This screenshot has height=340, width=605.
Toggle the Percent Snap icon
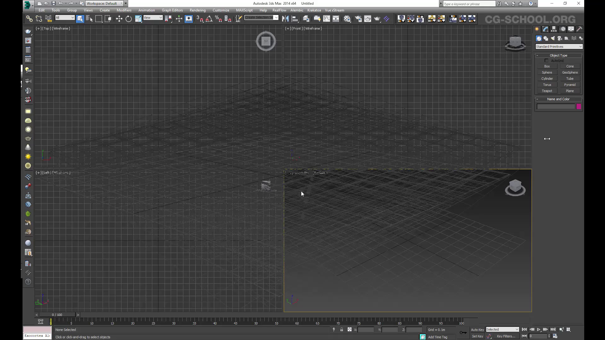click(218, 19)
